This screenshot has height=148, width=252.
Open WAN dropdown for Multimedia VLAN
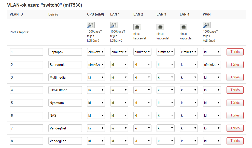point(212,77)
